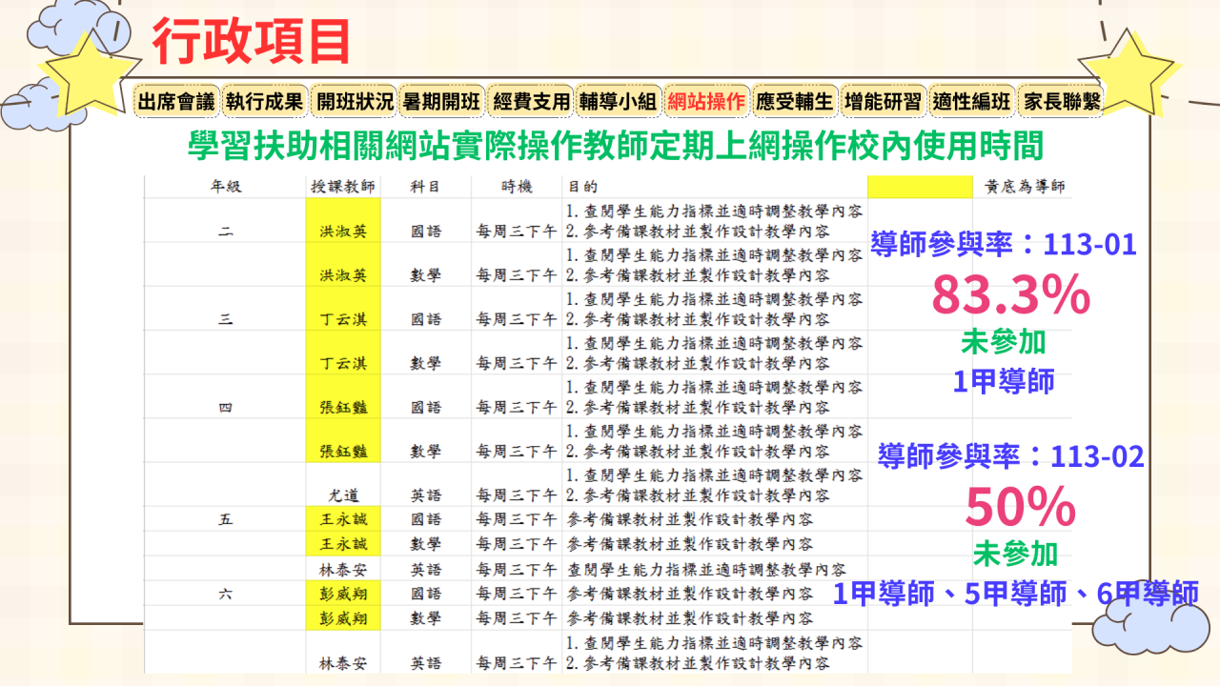Click the yellow legend cell in header row
The image size is (1220, 686).
coord(918,187)
